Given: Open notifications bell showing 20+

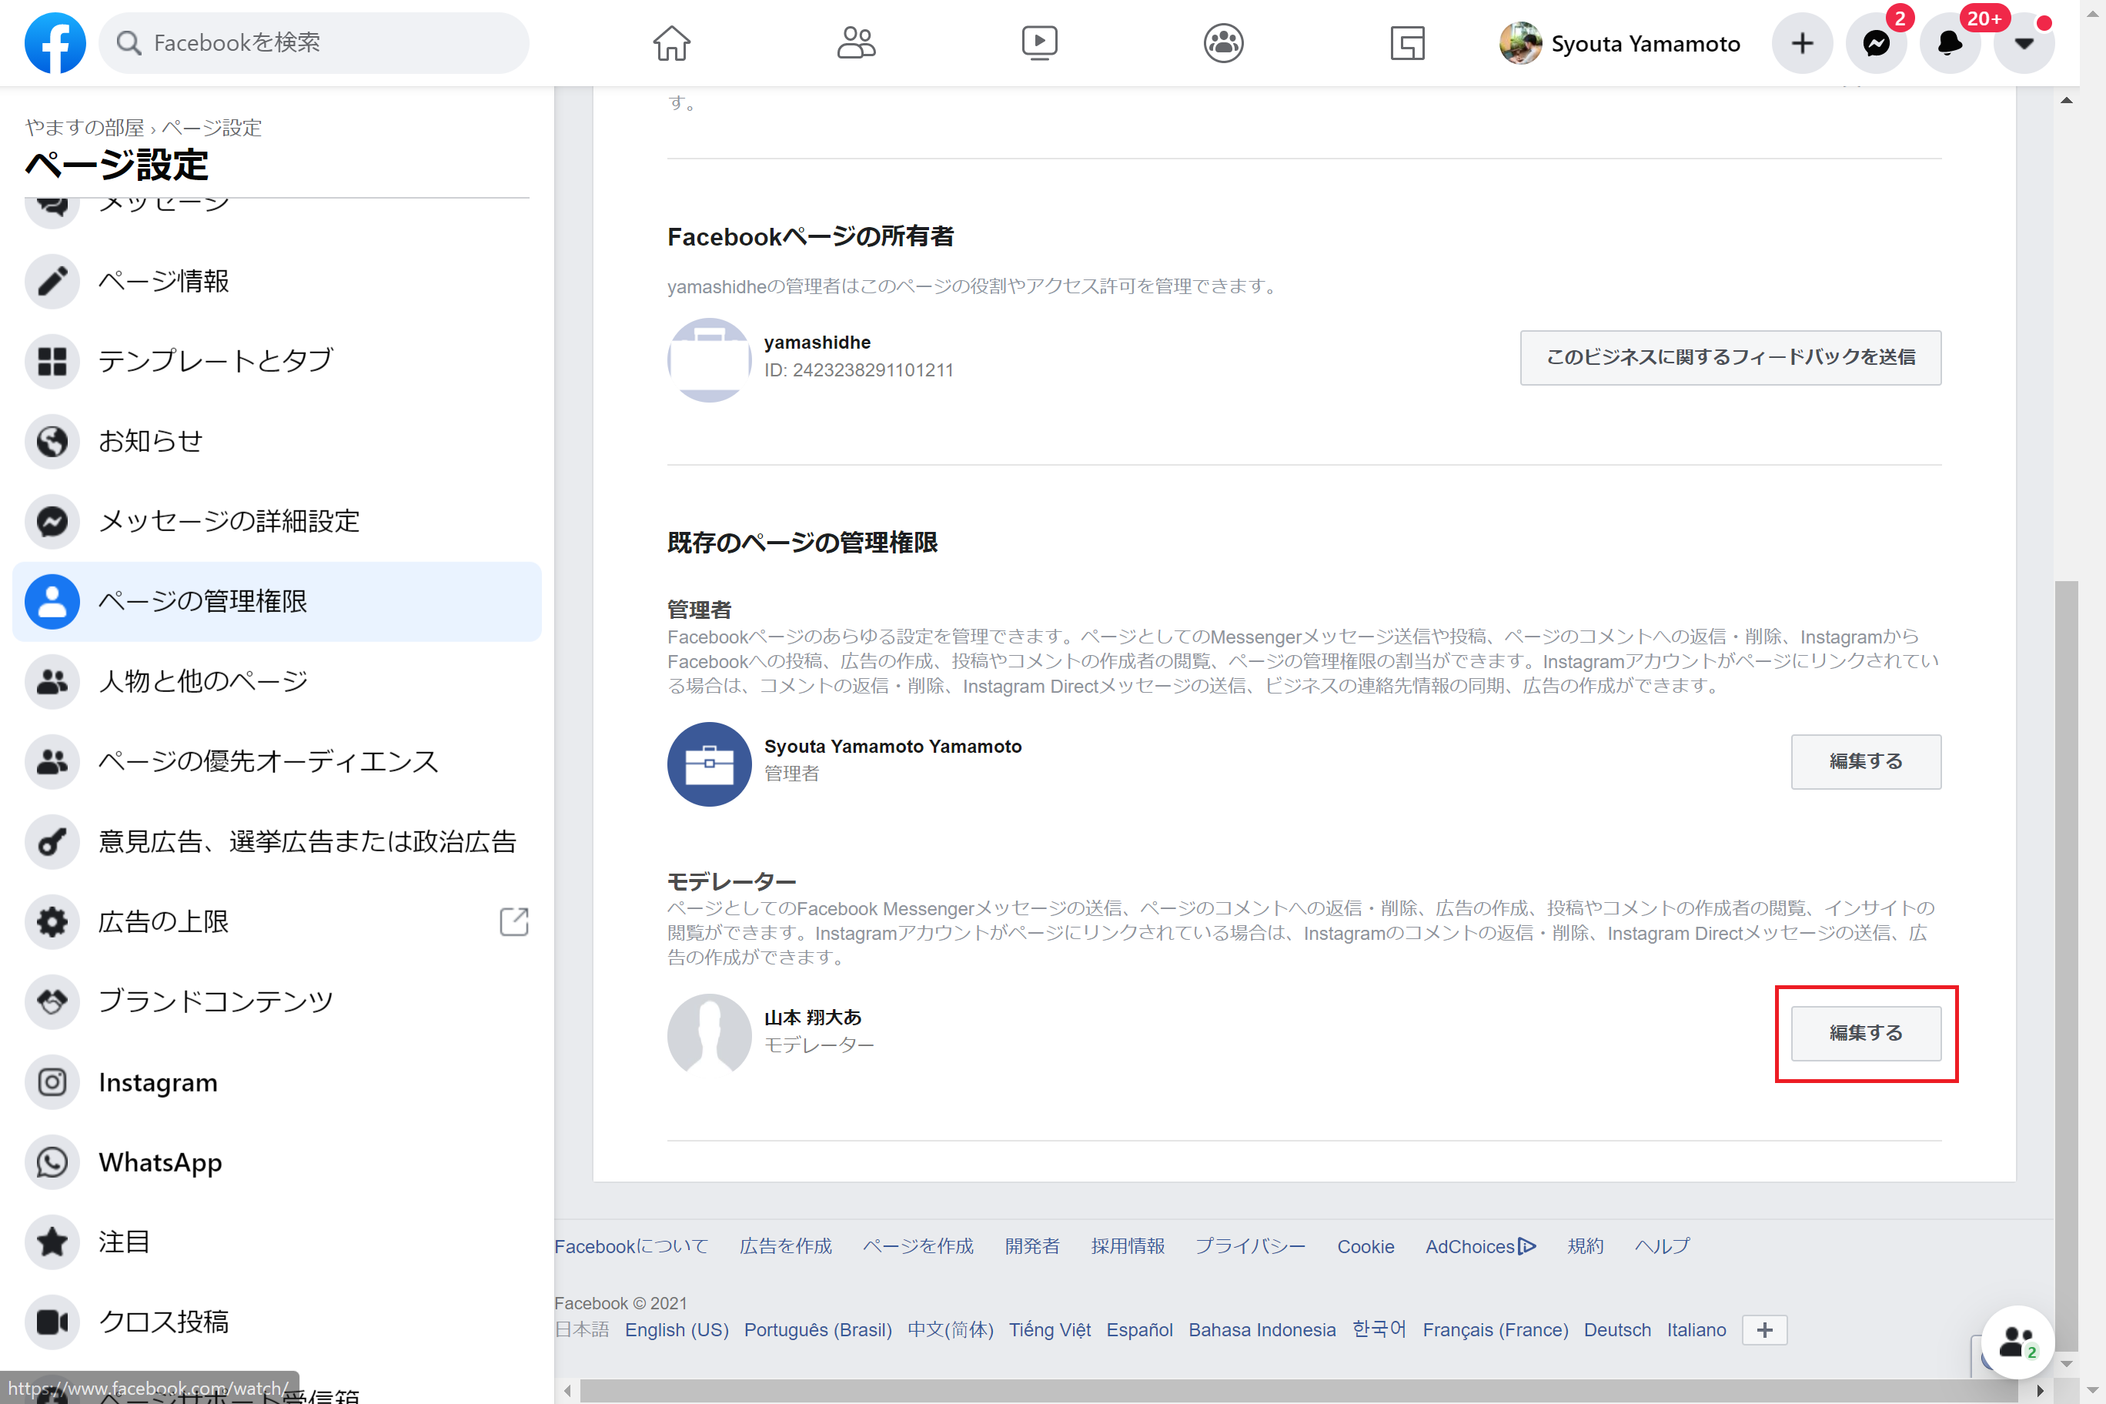Looking at the screenshot, I should click(x=1949, y=43).
